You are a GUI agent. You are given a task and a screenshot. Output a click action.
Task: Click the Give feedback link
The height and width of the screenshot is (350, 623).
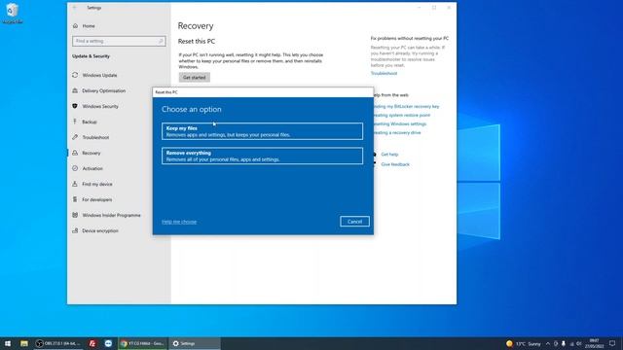[395, 164]
